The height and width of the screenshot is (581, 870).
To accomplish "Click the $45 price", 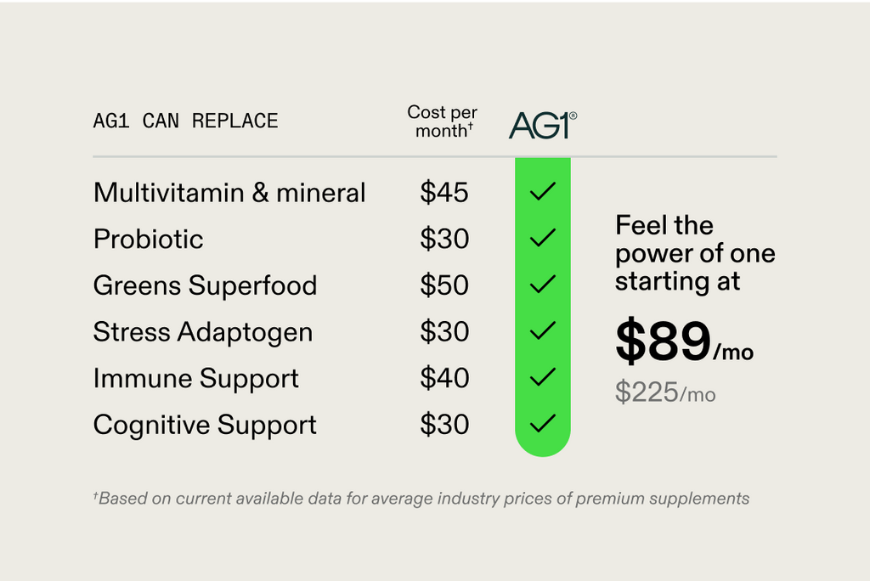I will pos(444,193).
